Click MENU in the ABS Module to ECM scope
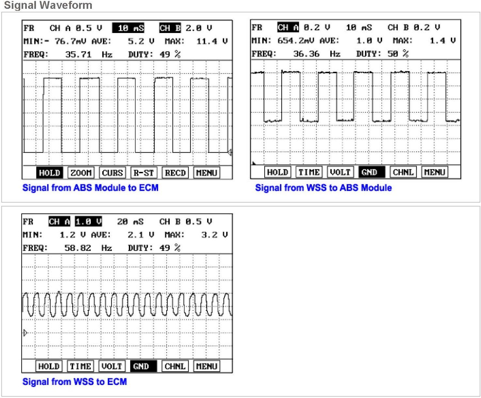The height and width of the screenshot is (398, 481). [206, 173]
